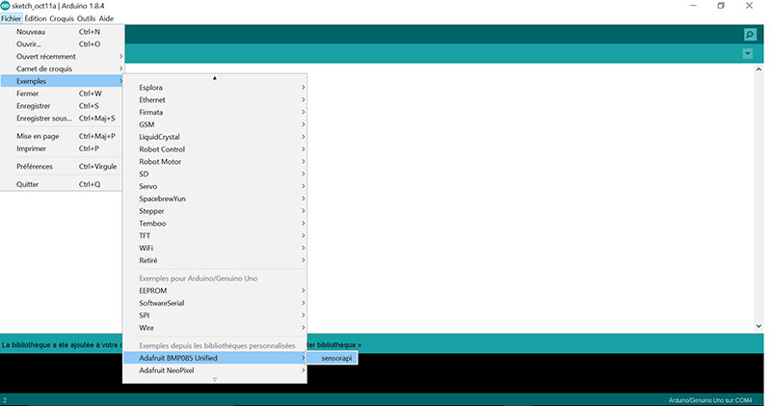Open the Stepper examples submenu
This screenshot has width=771, height=406.
[215, 210]
